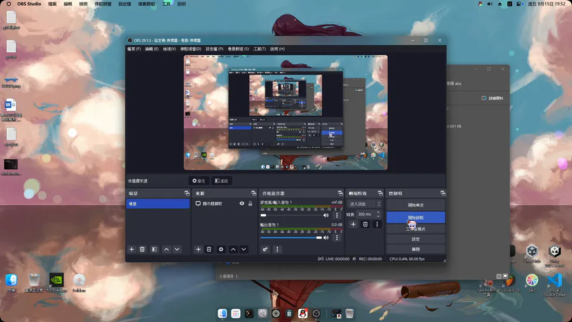Select the highlighted scene in Scenes list
572x322 pixels.
[x=158, y=204]
